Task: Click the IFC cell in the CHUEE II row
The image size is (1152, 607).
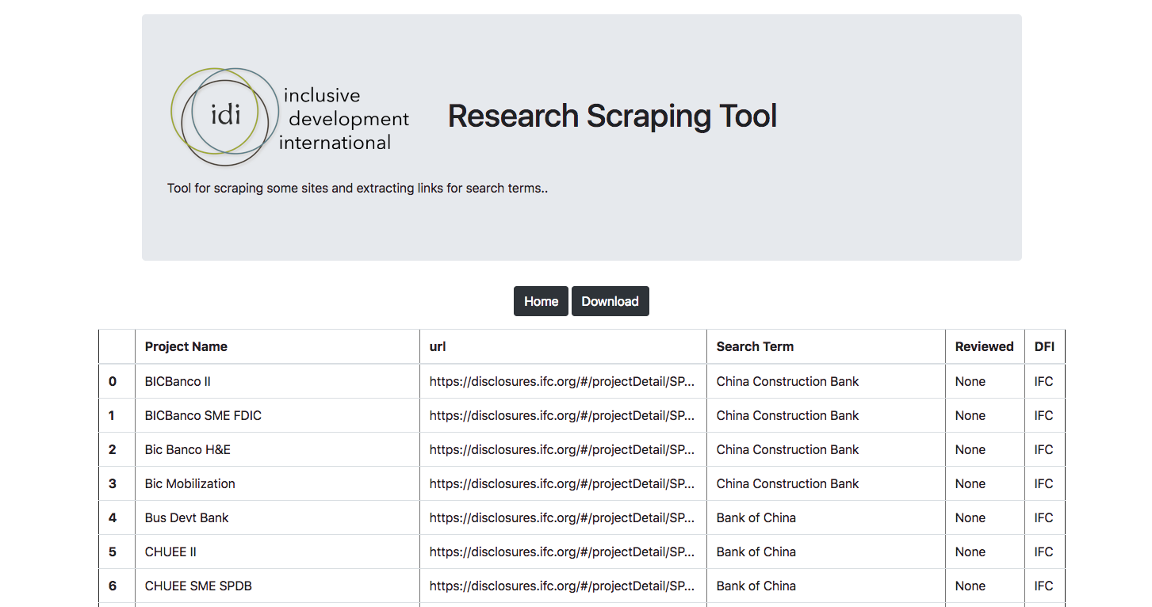Action: (x=1044, y=552)
